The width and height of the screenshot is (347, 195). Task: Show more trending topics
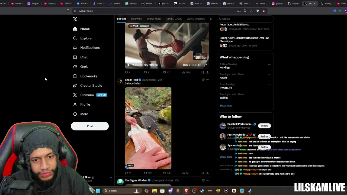[x=226, y=106]
